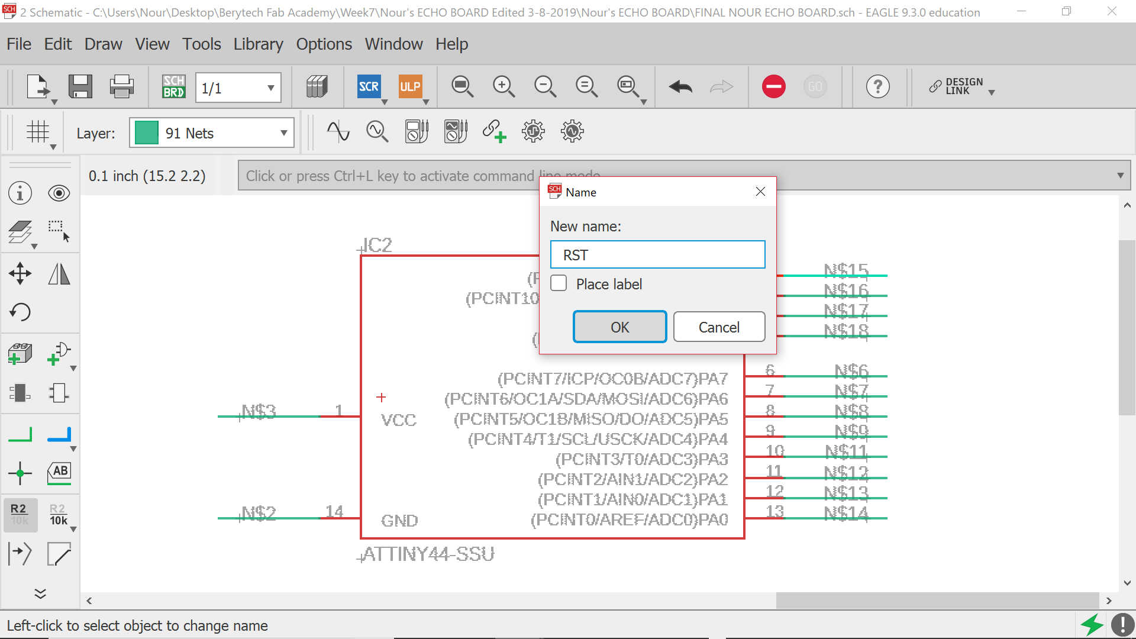Toggle the Show eye icon tool
Image resolution: width=1136 pixels, height=639 pixels.
(x=59, y=193)
